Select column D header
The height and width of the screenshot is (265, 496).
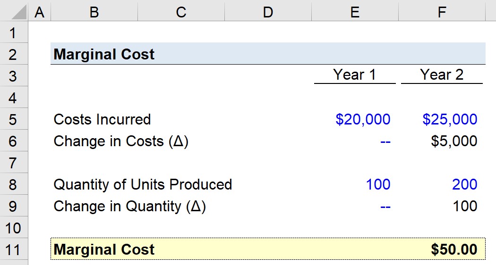(268, 12)
